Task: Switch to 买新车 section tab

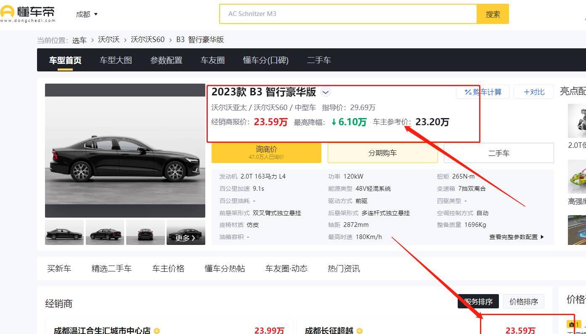Action: click(59, 268)
